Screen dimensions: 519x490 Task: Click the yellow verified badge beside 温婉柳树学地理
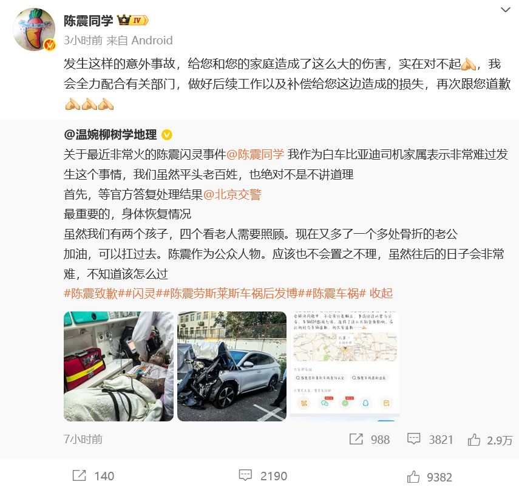point(166,135)
